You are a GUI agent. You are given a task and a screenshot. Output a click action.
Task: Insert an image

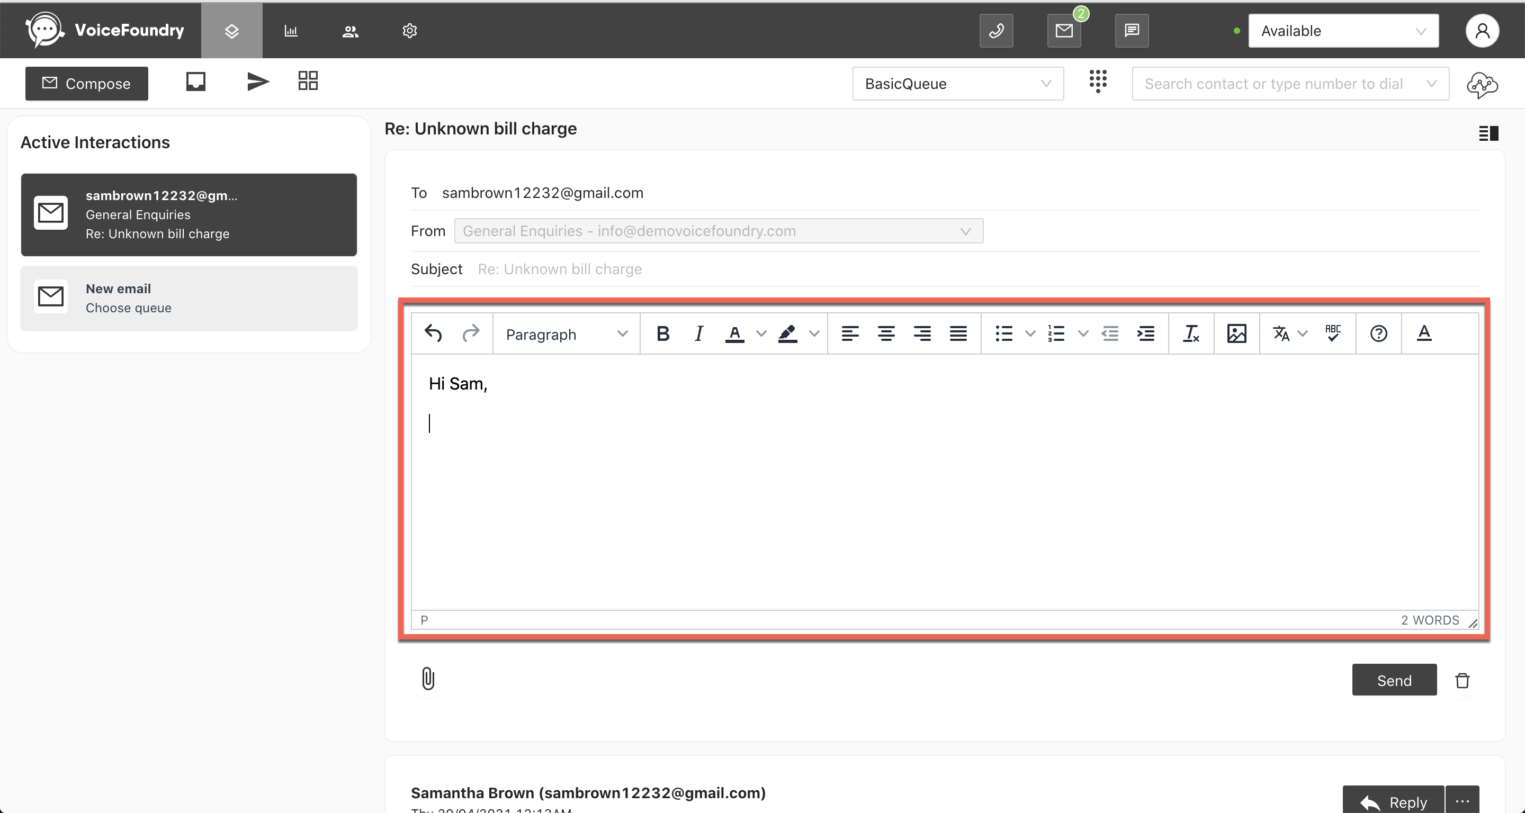tap(1237, 333)
